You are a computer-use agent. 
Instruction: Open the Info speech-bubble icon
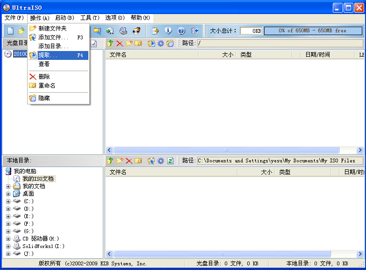168,30
